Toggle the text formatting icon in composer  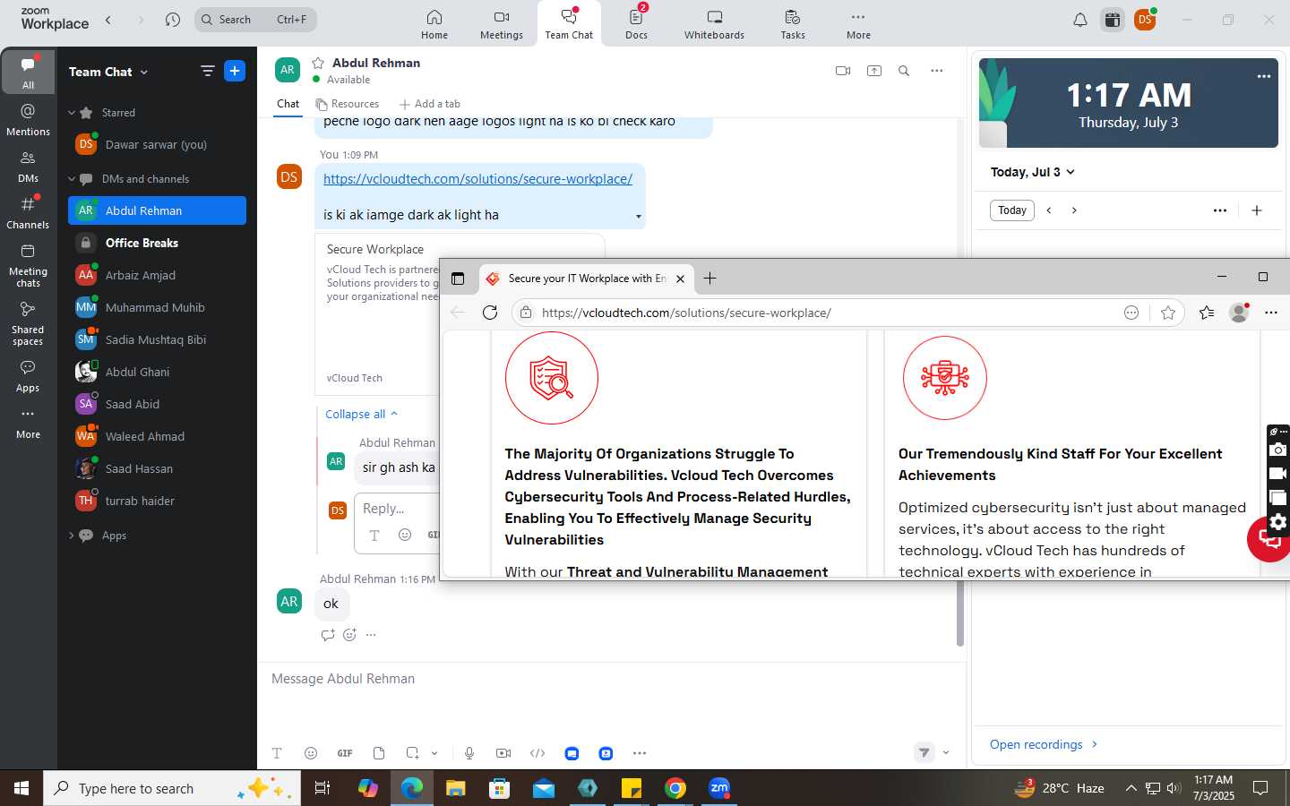pos(277,753)
